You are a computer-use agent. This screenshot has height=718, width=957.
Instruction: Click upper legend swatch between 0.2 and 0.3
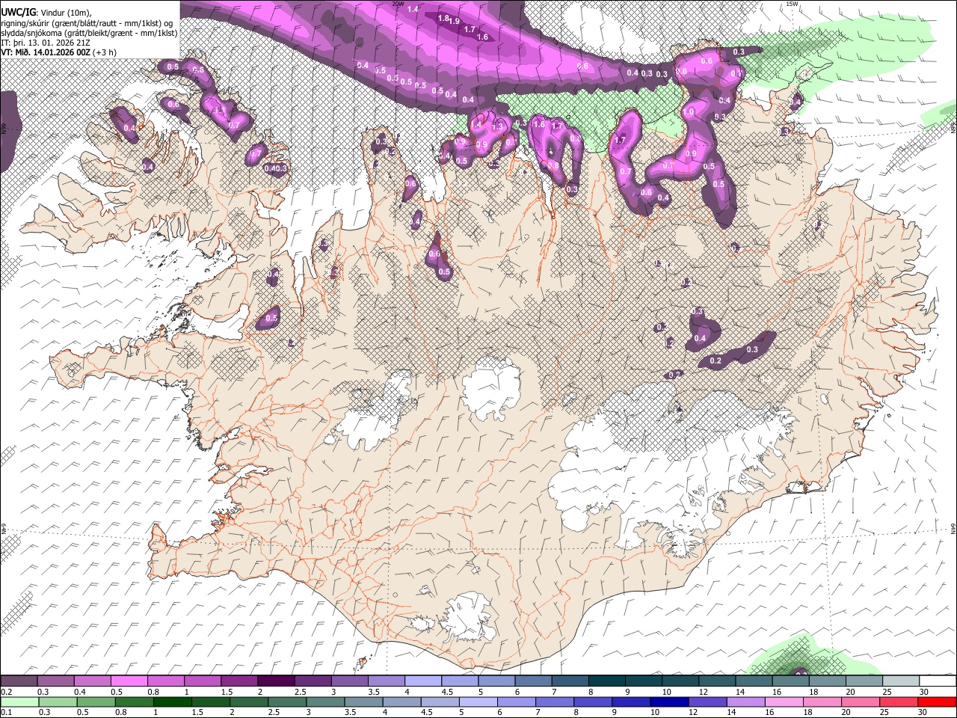coord(19,681)
